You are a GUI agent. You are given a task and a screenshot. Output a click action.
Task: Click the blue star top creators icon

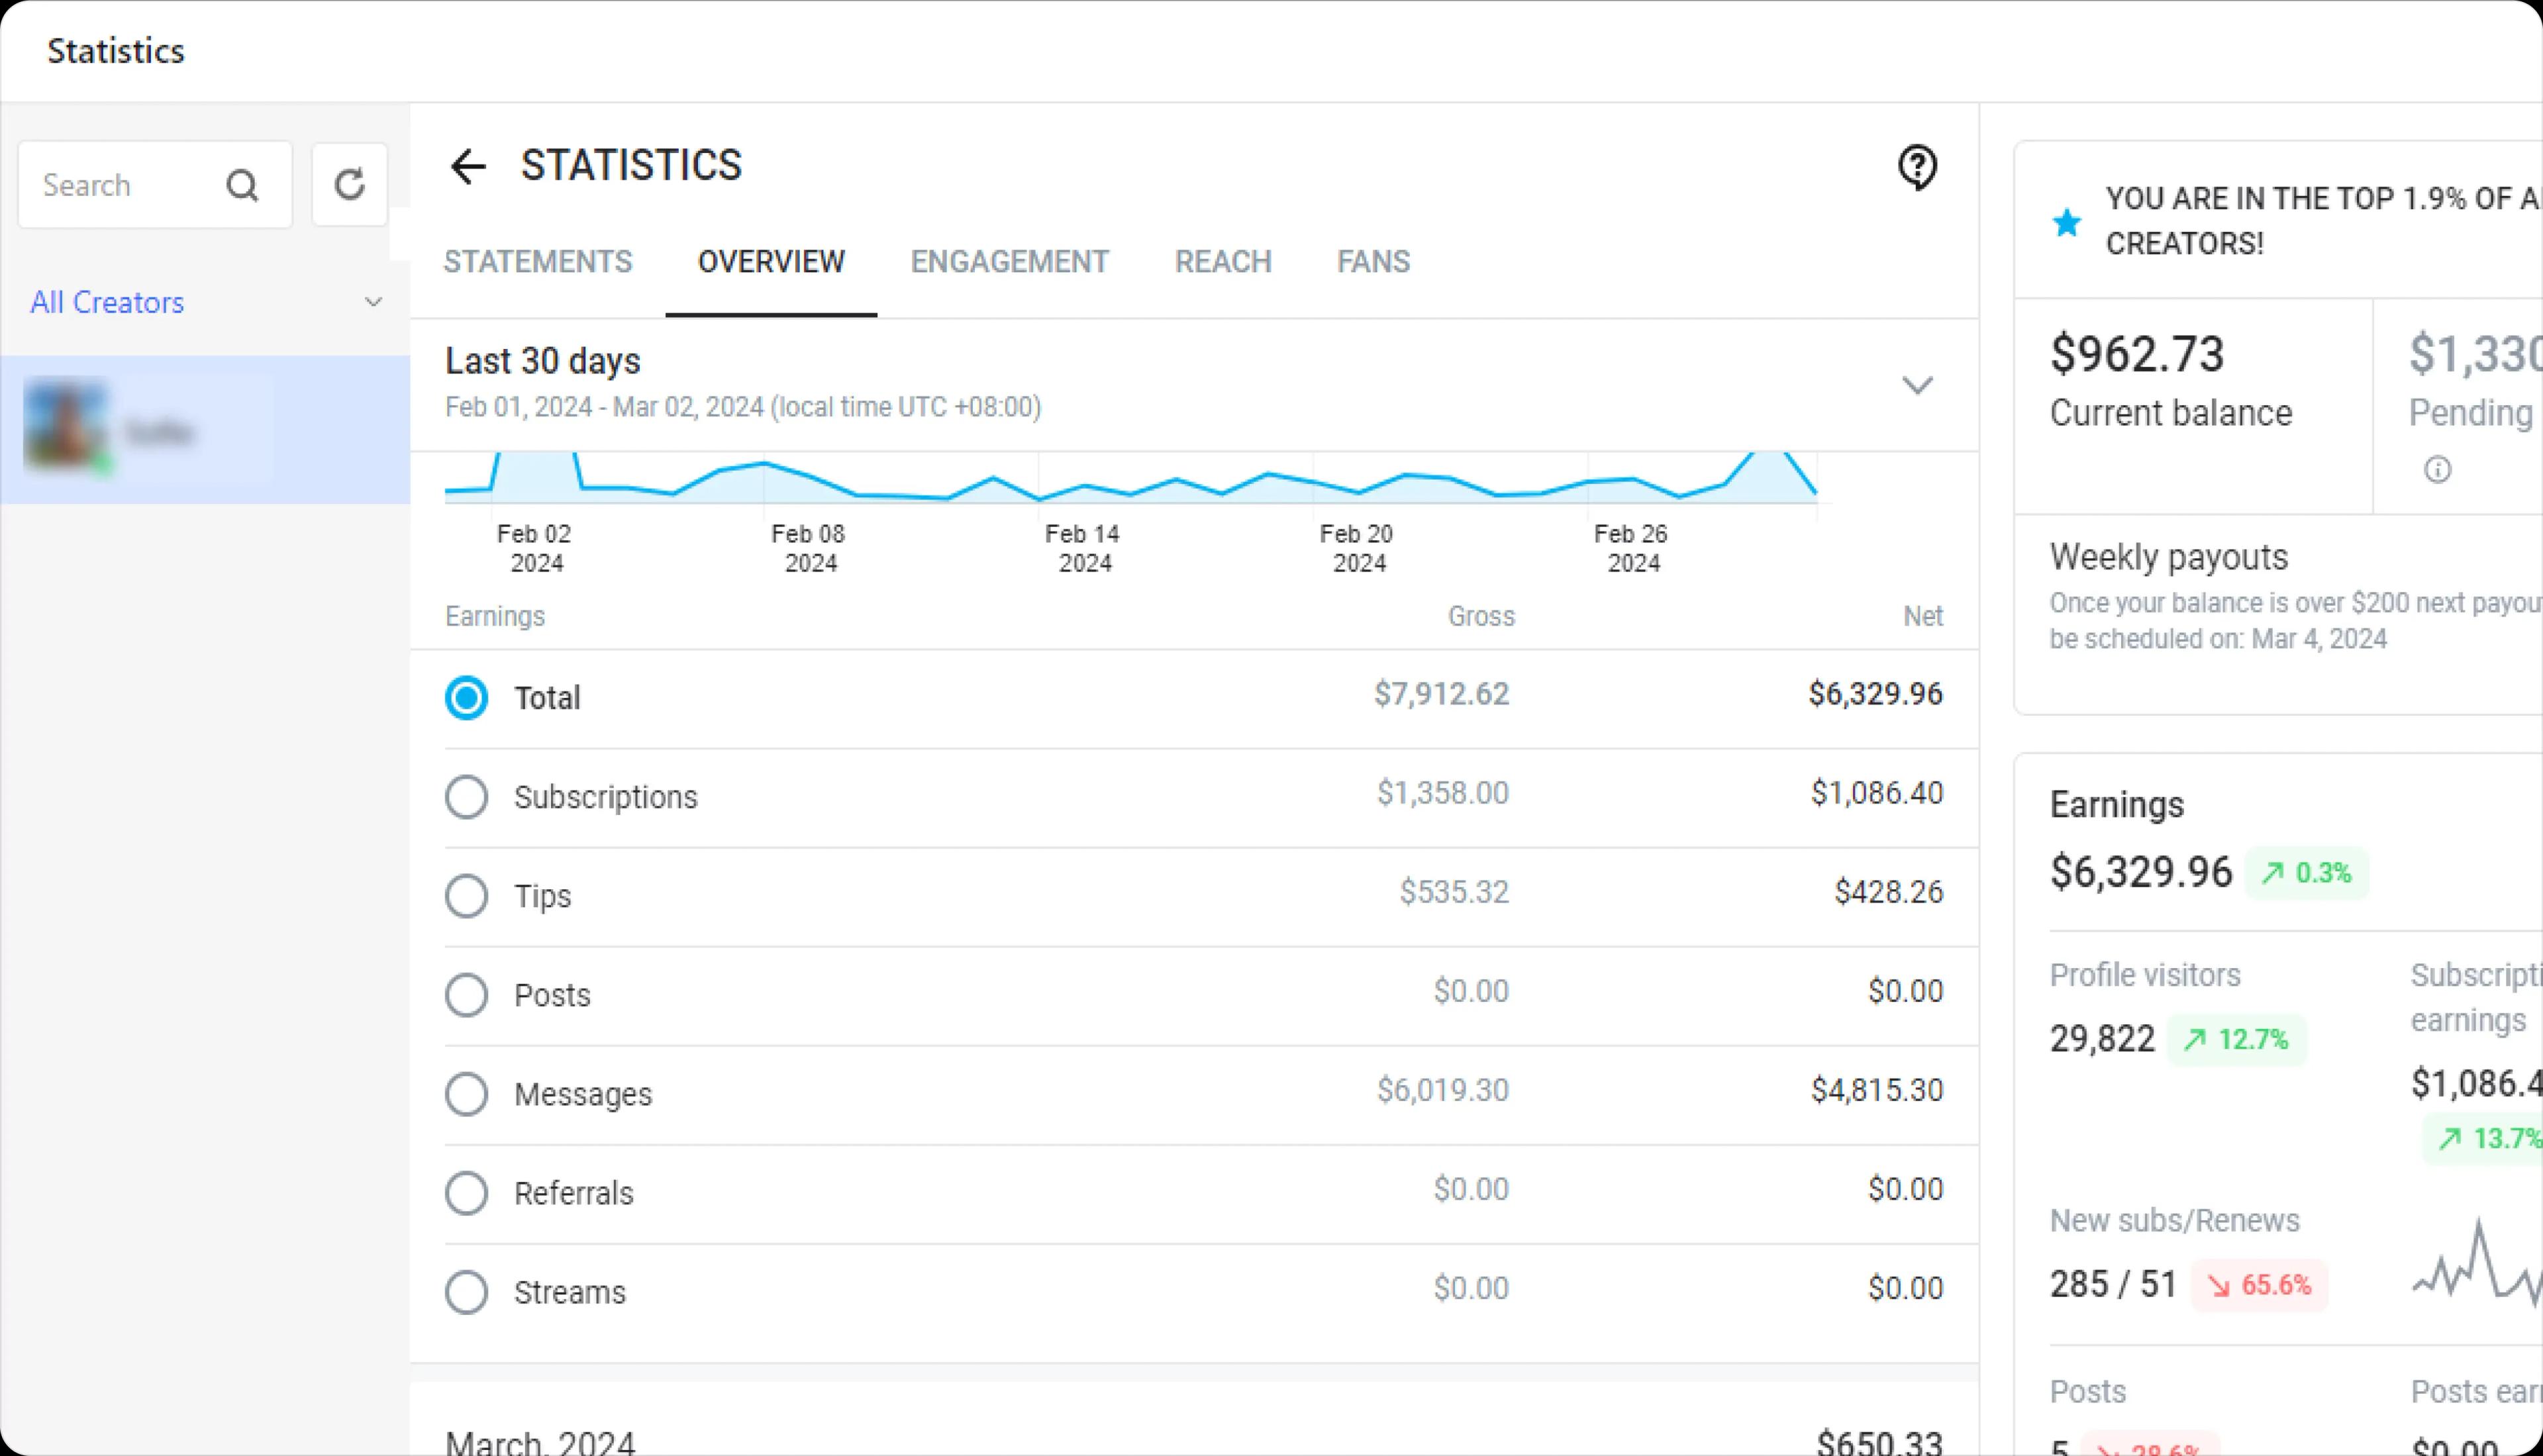click(x=2066, y=222)
